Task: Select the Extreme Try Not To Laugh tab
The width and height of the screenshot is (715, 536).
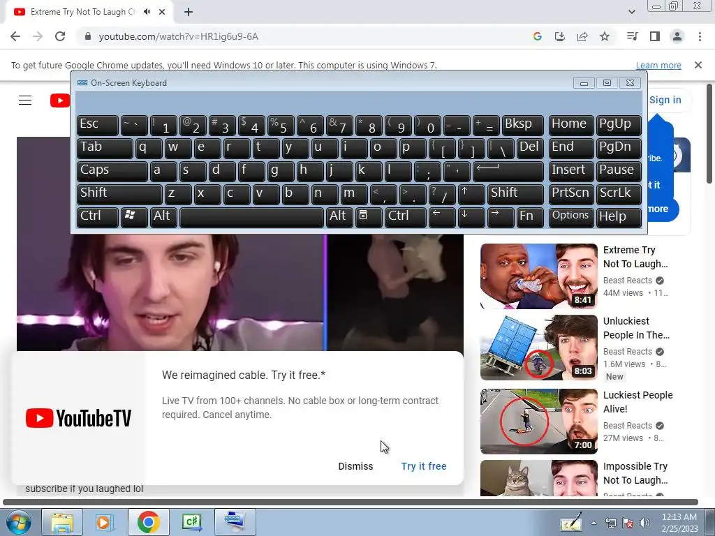Action: pos(82,12)
